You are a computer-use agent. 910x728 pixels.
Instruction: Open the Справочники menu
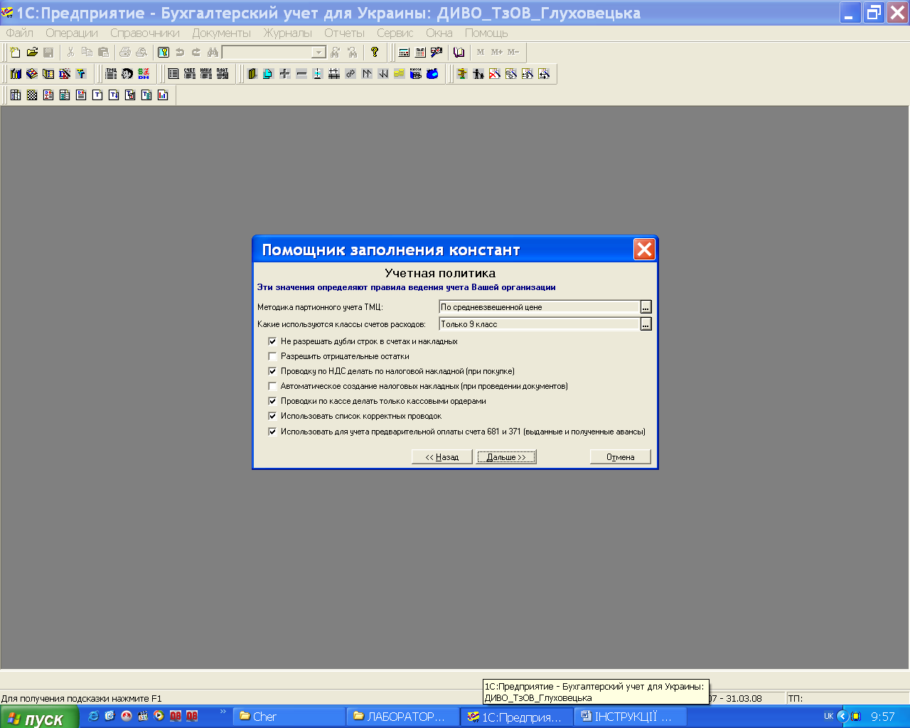(x=145, y=33)
